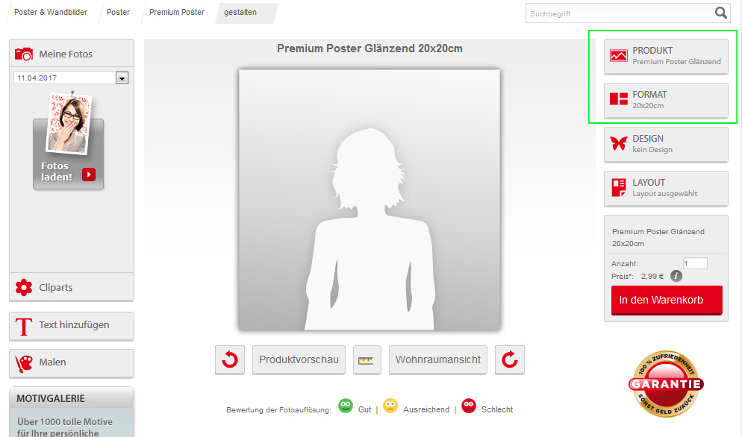This screenshot has height=437, width=742.
Task: Click 'Über 1000 tolle Motive' text
Action: click(x=65, y=421)
